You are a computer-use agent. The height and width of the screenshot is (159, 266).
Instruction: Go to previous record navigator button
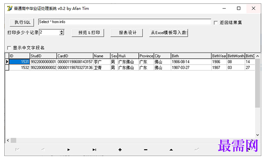(43, 150)
